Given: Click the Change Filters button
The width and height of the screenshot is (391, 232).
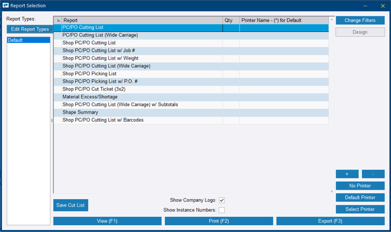Looking at the screenshot, I should (x=360, y=20).
